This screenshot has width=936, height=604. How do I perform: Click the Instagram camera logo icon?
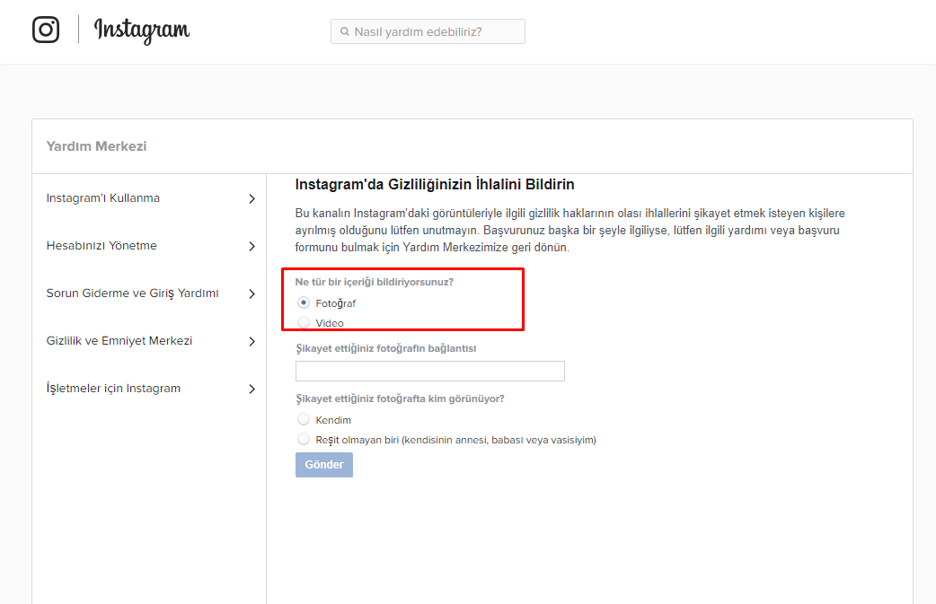46,30
